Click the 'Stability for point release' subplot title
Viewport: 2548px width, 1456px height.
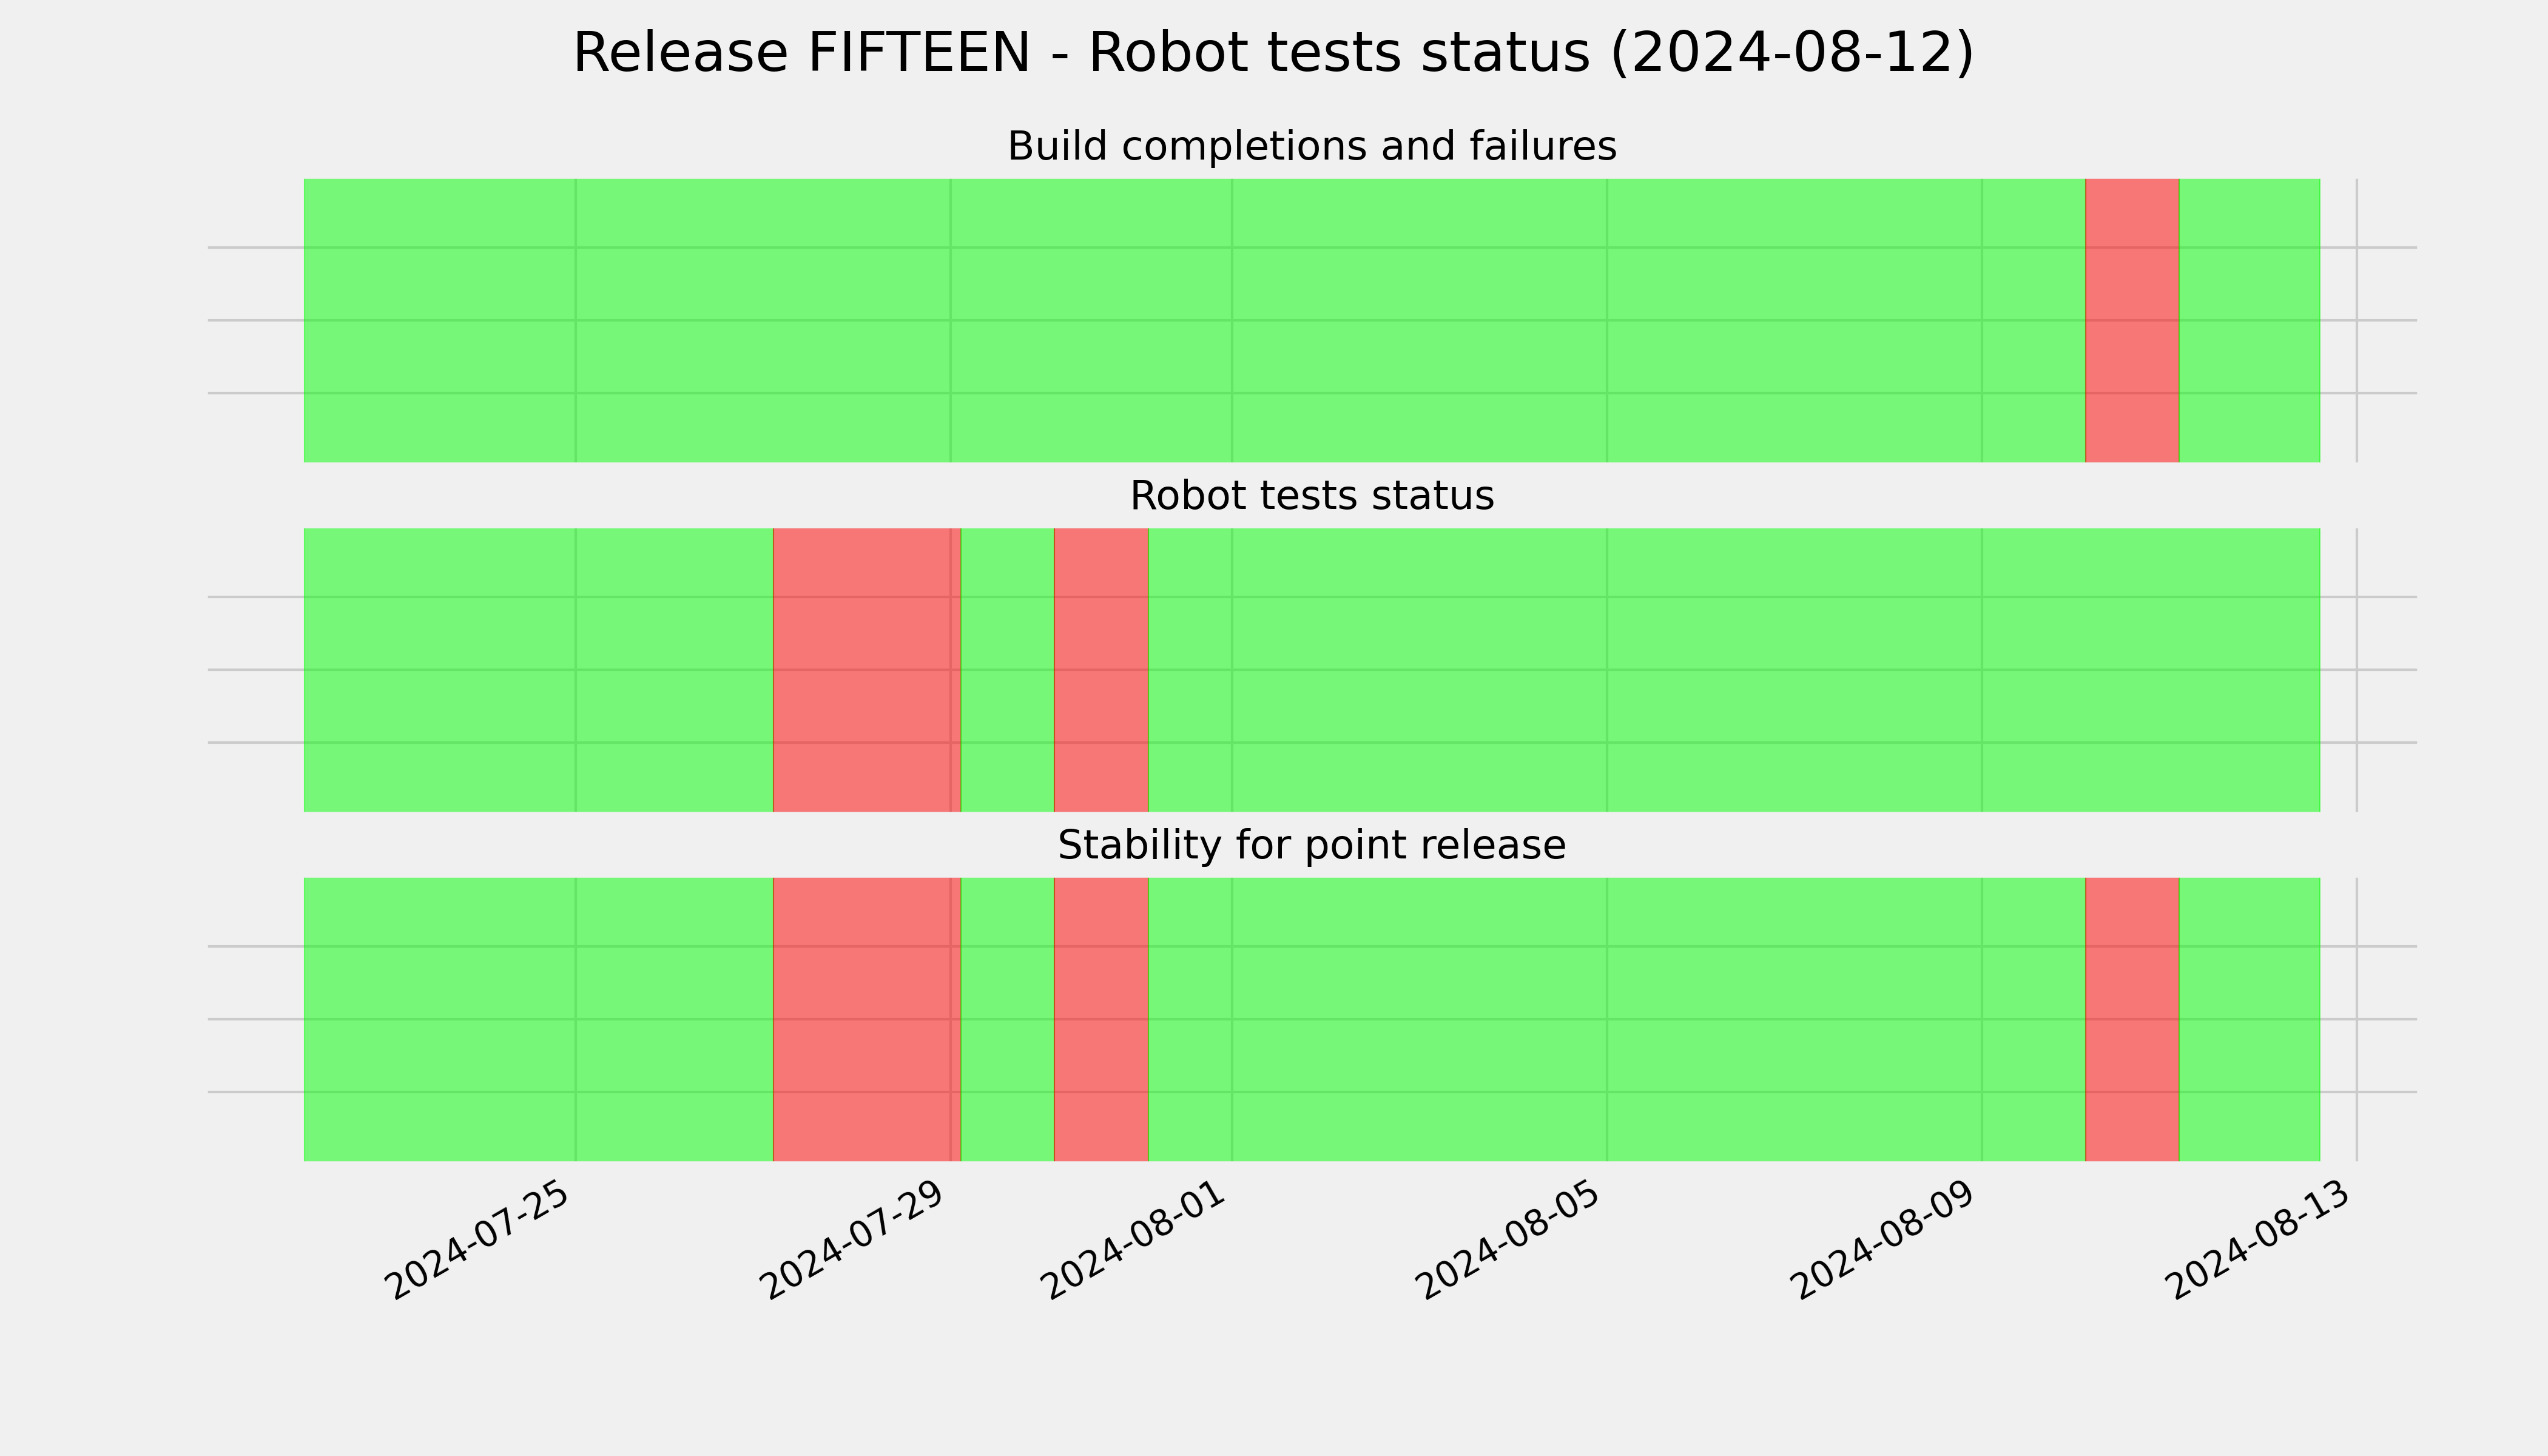coord(1311,845)
